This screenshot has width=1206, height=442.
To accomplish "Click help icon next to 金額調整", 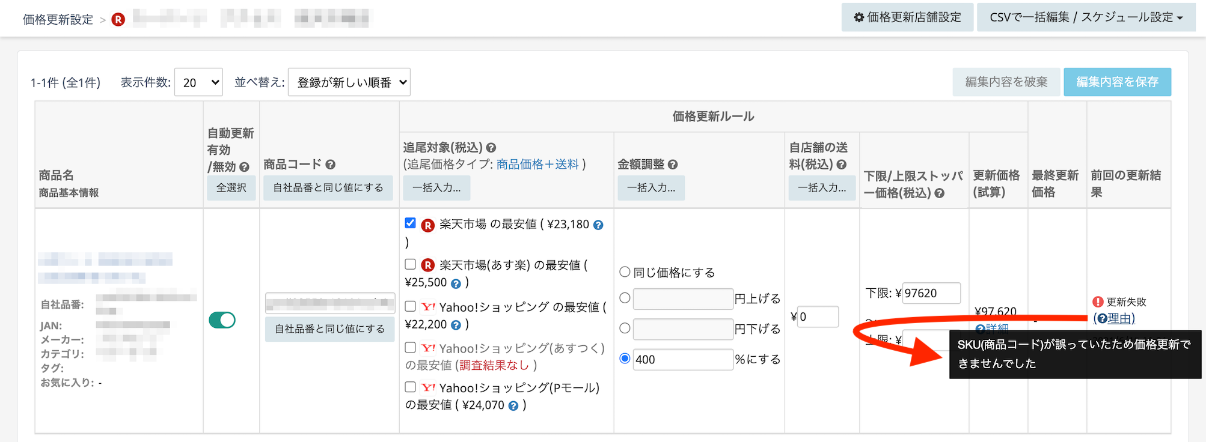I will point(673,165).
